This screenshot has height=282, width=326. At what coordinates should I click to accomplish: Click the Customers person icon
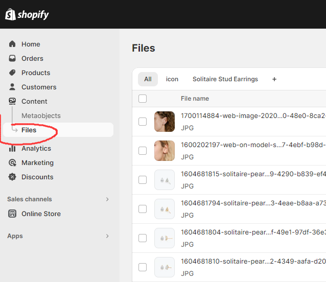(x=12, y=87)
